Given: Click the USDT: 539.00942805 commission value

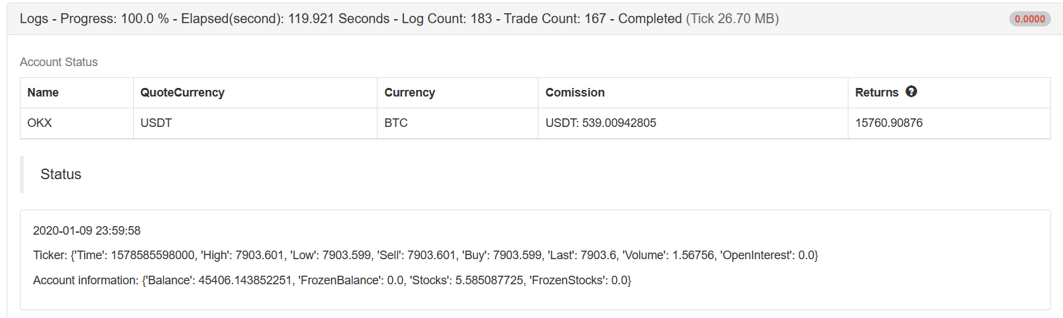Looking at the screenshot, I should (601, 123).
